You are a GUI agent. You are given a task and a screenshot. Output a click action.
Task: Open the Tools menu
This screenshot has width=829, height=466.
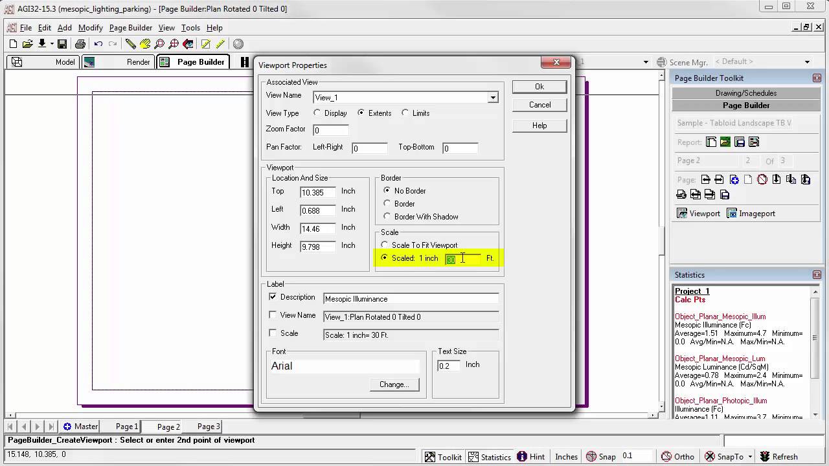190,28
